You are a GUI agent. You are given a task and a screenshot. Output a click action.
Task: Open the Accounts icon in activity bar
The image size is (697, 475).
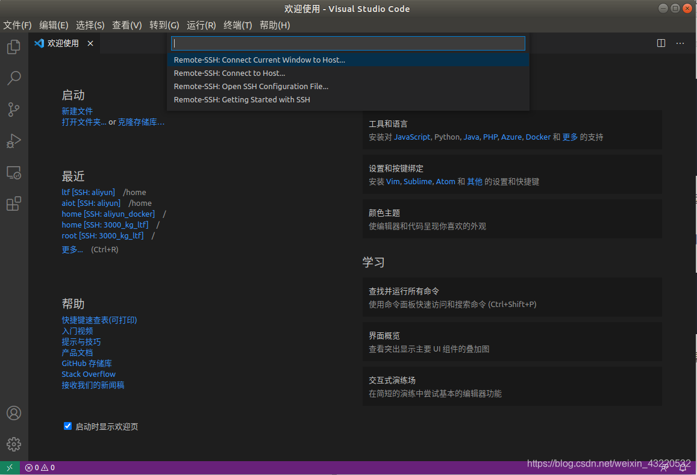point(14,413)
